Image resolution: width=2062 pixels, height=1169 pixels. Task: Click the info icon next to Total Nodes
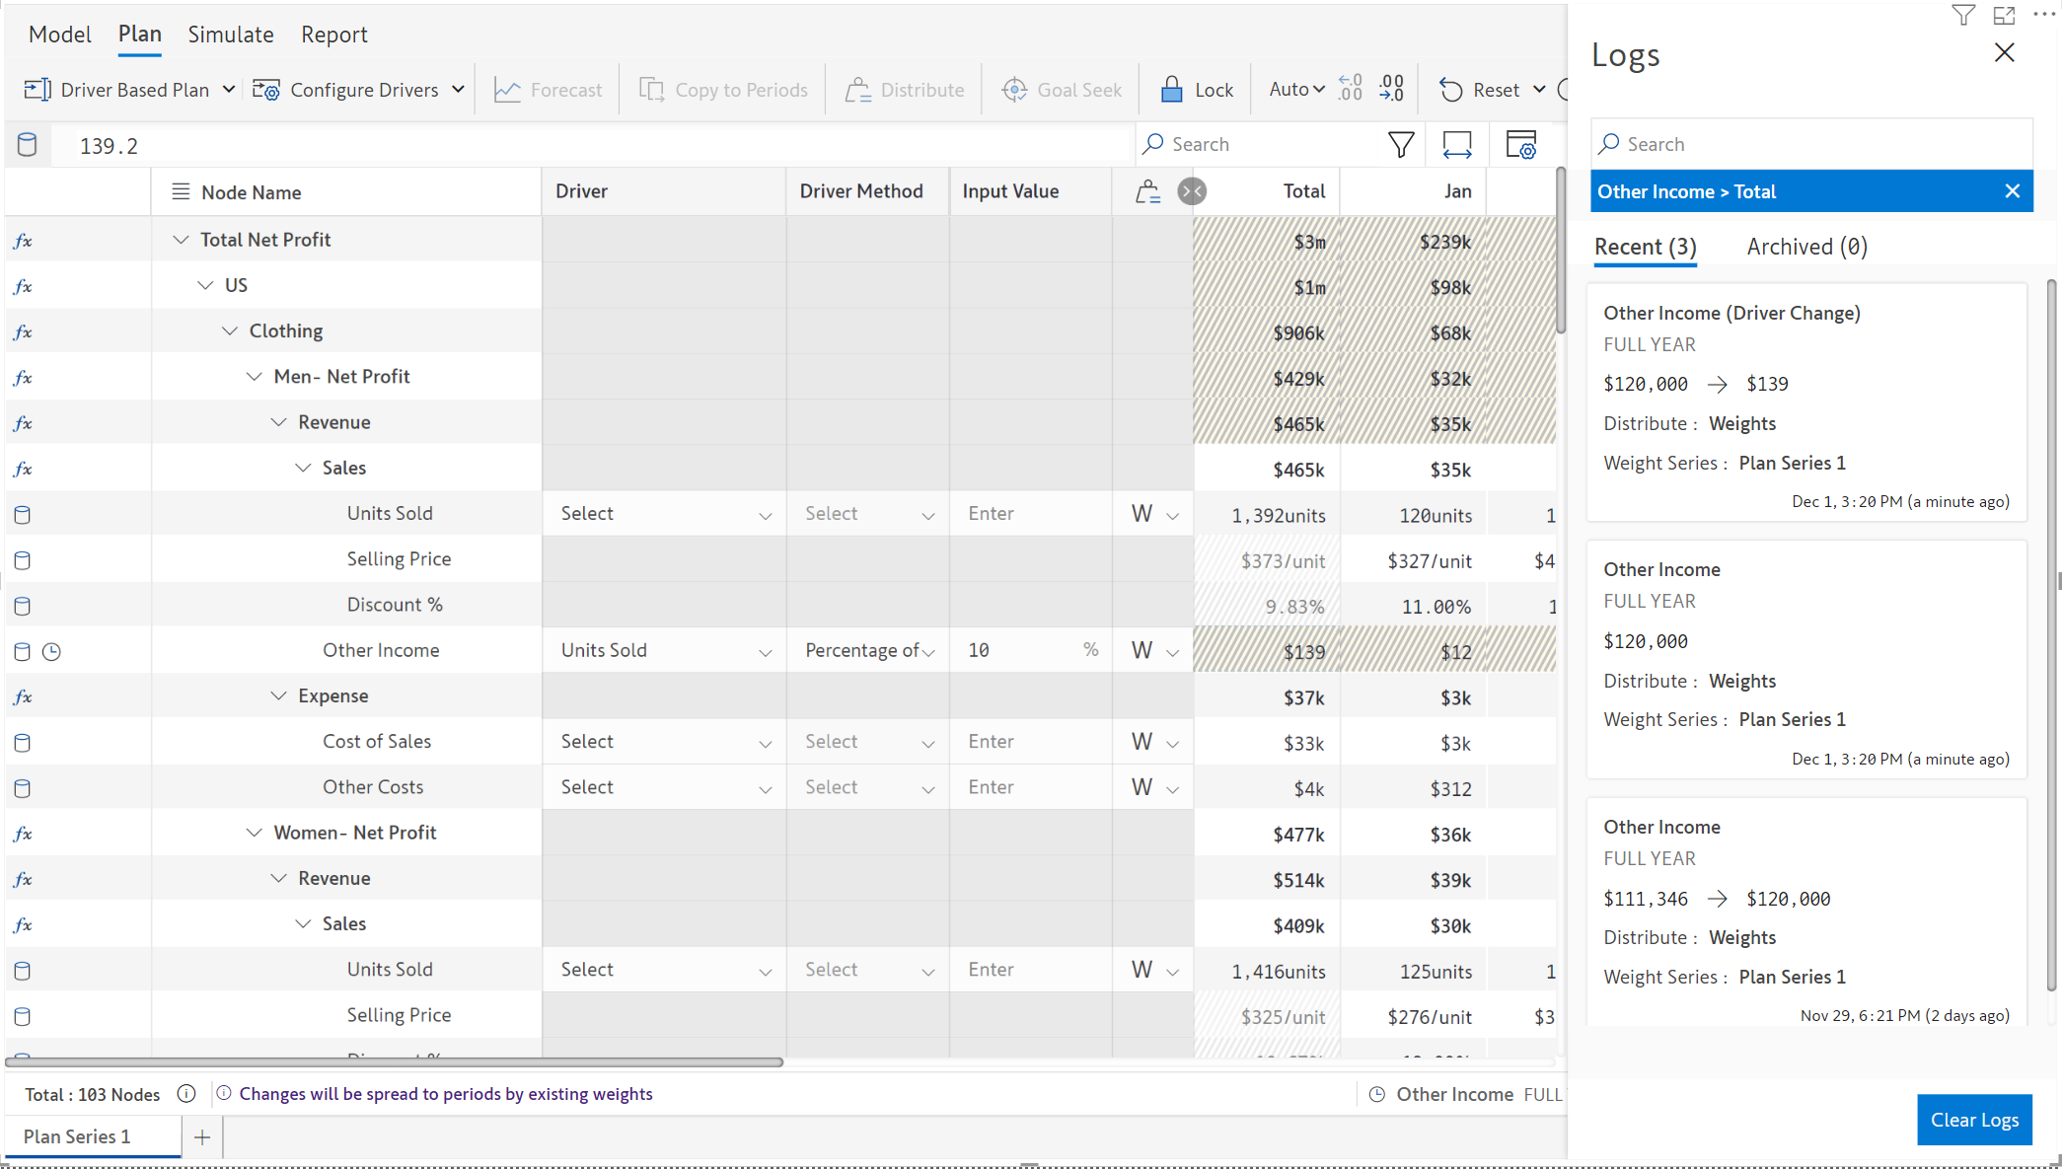tap(186, 1094)
